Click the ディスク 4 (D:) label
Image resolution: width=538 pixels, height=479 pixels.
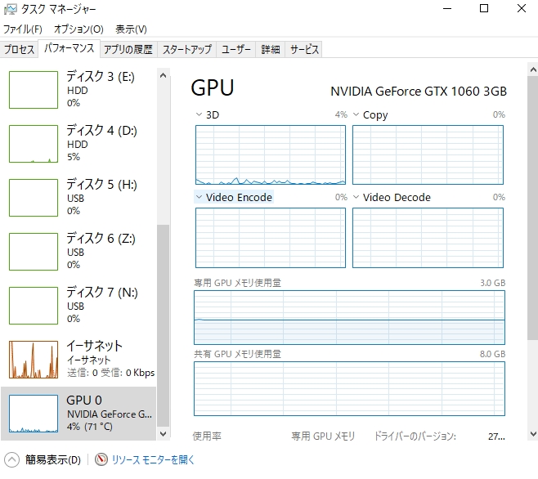(101, 131)
